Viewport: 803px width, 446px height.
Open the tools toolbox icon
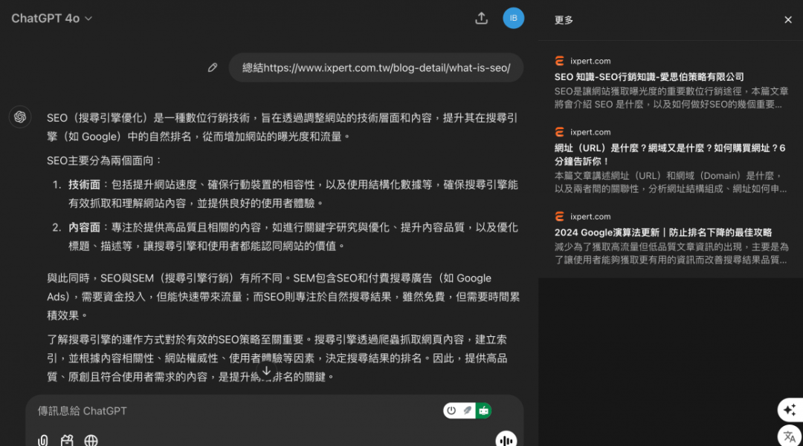click(x=67, y=440)
